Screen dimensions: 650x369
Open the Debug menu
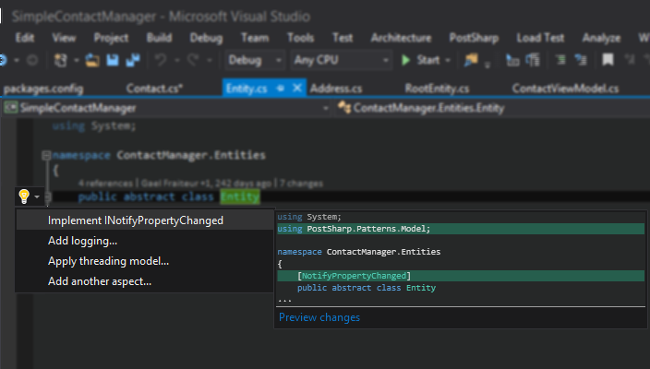tap(207, 38)
